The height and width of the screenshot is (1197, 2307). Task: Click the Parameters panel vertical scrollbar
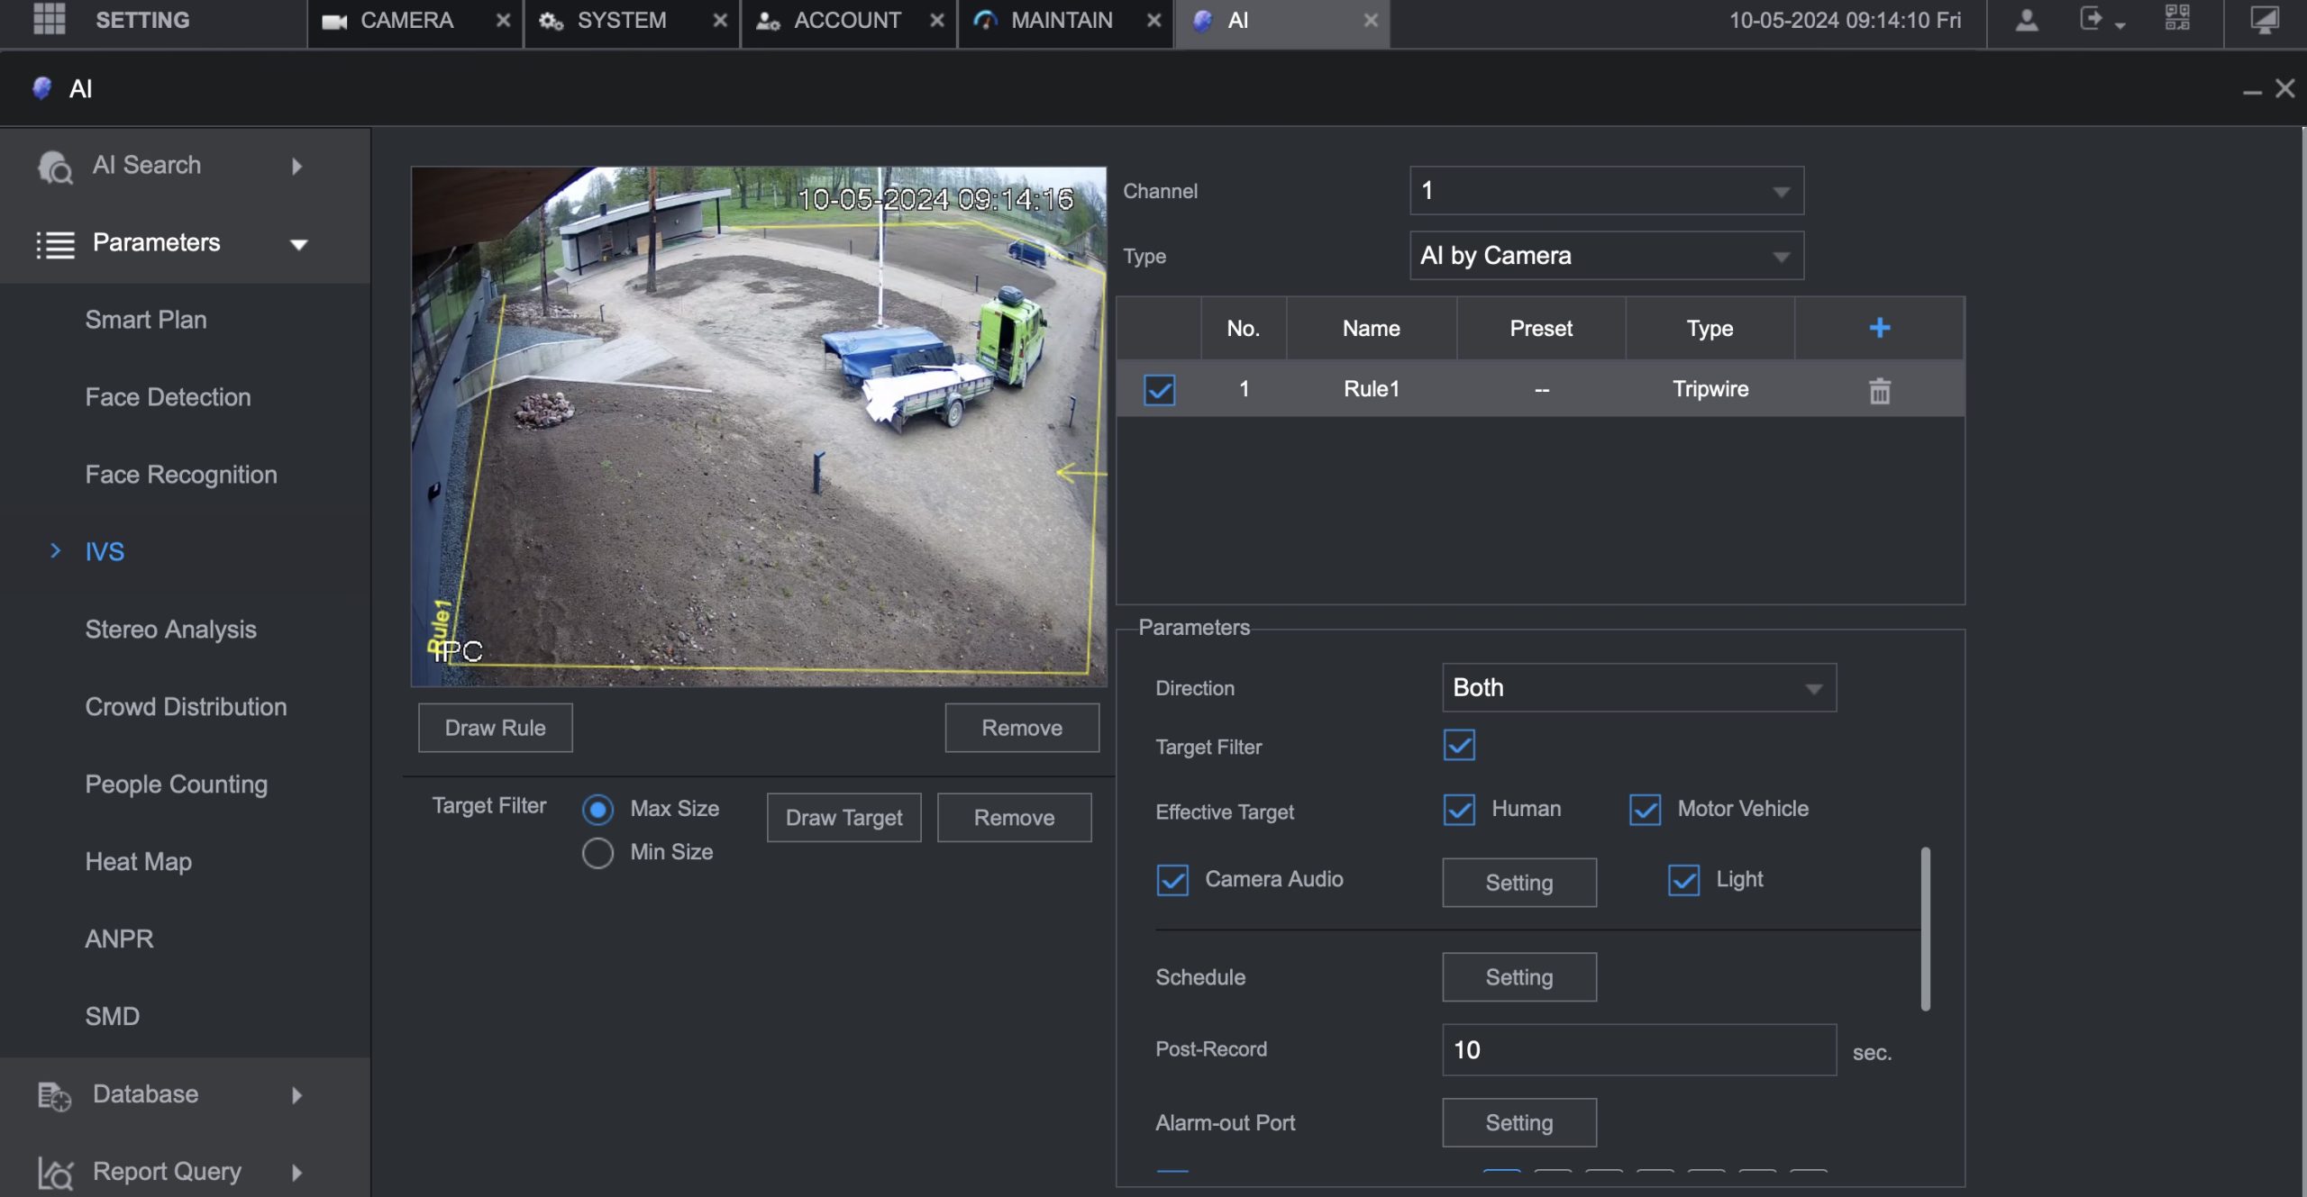tap(1925, 928)
